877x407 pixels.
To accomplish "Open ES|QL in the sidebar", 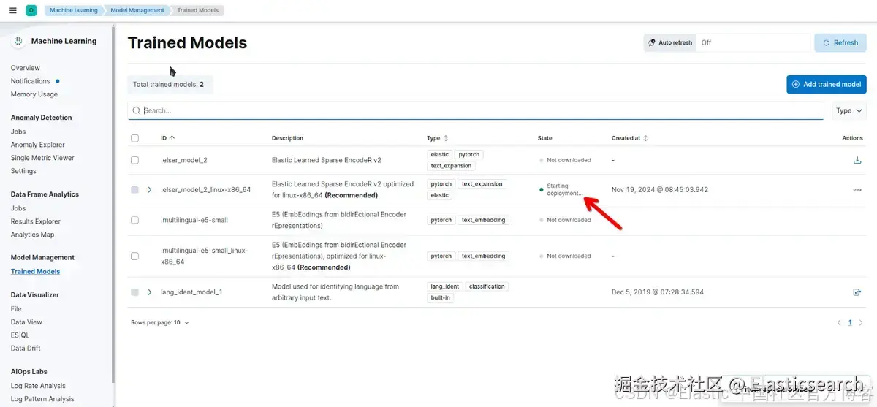I will tap(20, 335).
